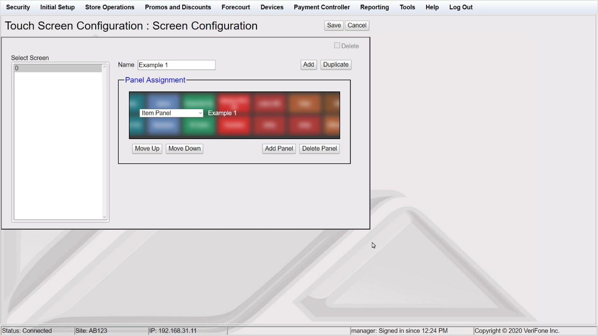The width and height of the screenshot is (598, 336).
Task: Open the Devices menu
Action: coord(272,7)
